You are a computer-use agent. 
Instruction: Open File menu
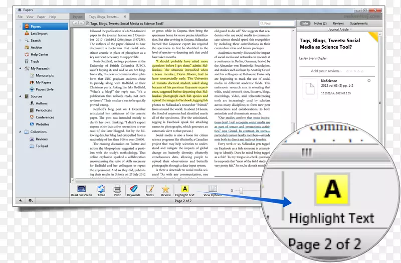tap(20, 17)
